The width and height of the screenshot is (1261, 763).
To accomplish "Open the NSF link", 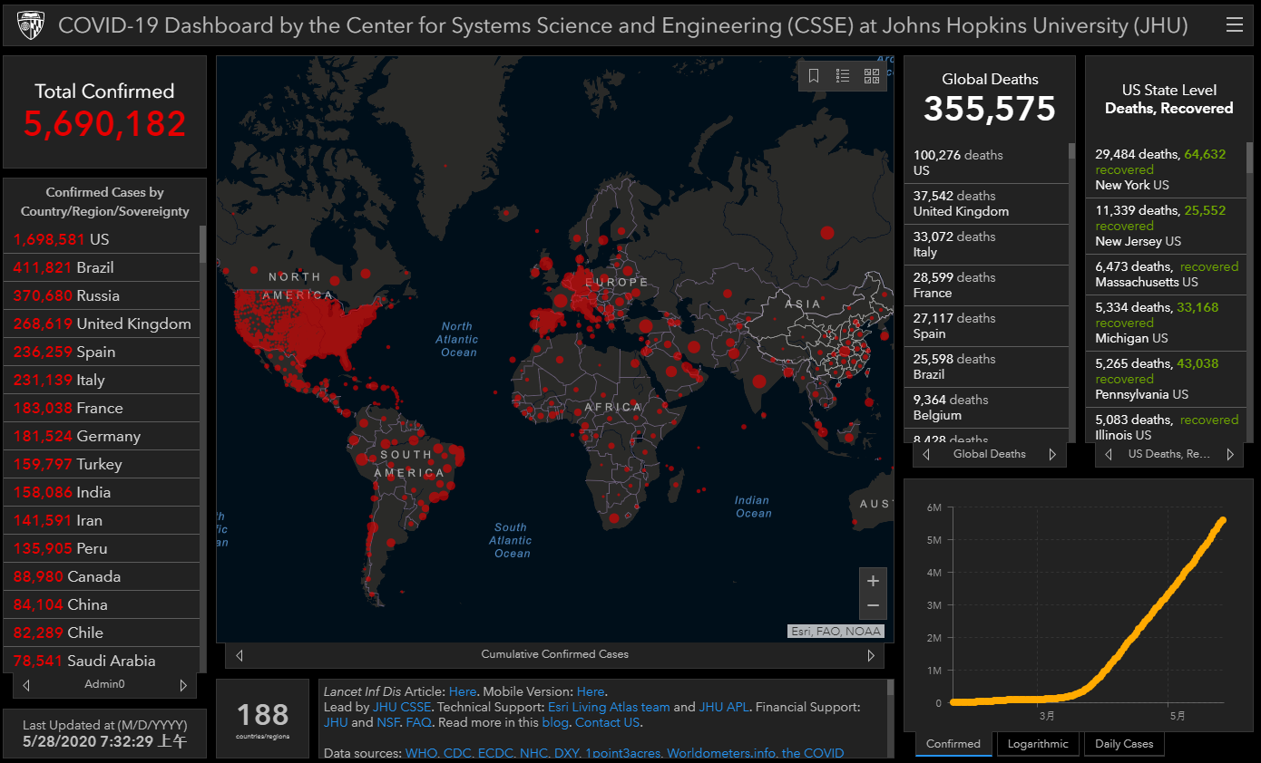I will pos(388,722).
